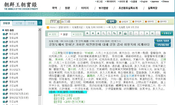The width and height of the screenshot is (175, 105).
Task: Open the 원문 top menu
Action: (x=68, y=8)
